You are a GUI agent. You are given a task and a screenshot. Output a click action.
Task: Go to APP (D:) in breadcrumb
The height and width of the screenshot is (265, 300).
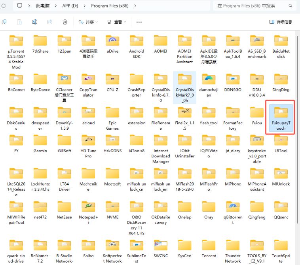click(x=70, y=6)
